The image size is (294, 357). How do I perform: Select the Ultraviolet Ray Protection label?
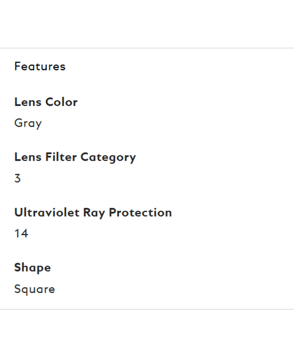pos(93,213)
